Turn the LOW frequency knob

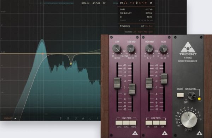coord(117,49)
